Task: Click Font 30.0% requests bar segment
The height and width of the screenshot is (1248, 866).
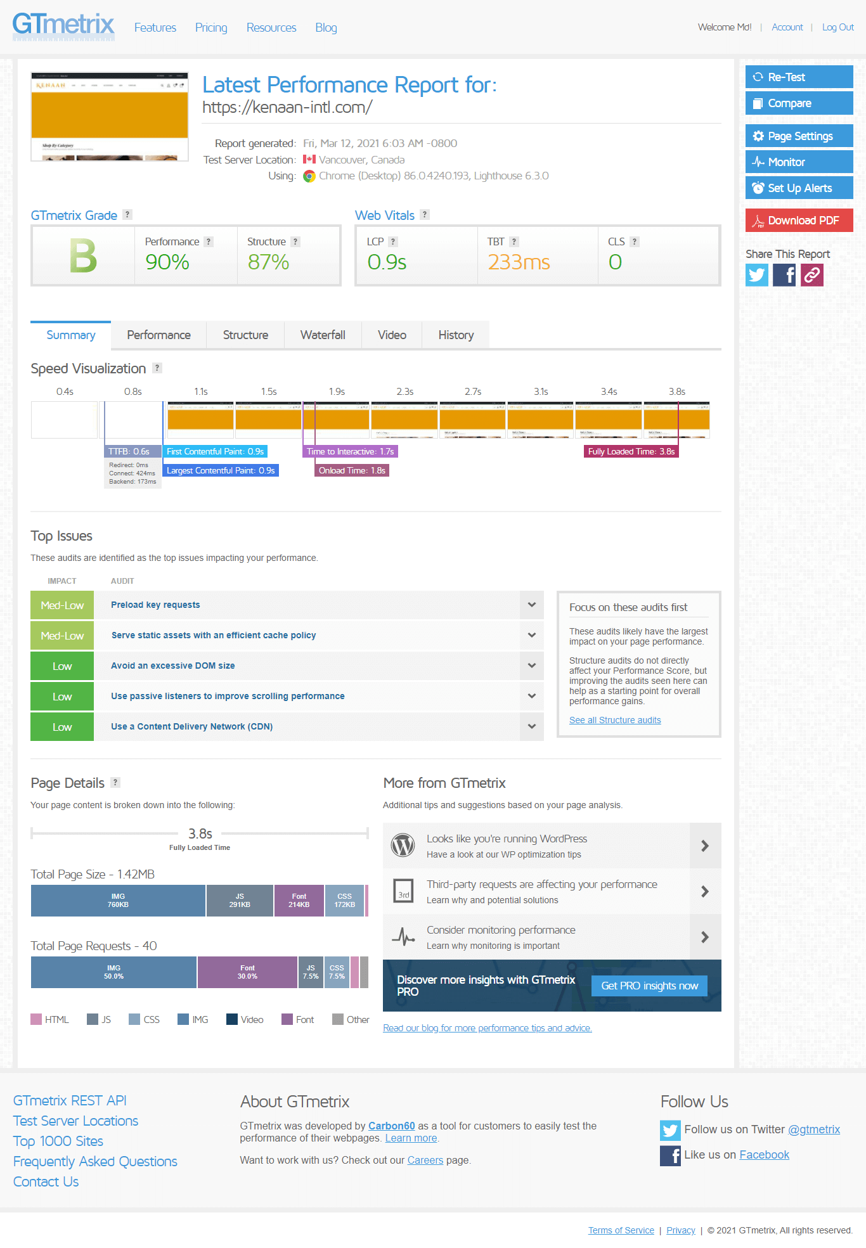Action: pyautogui.click(x=247, y=972)
